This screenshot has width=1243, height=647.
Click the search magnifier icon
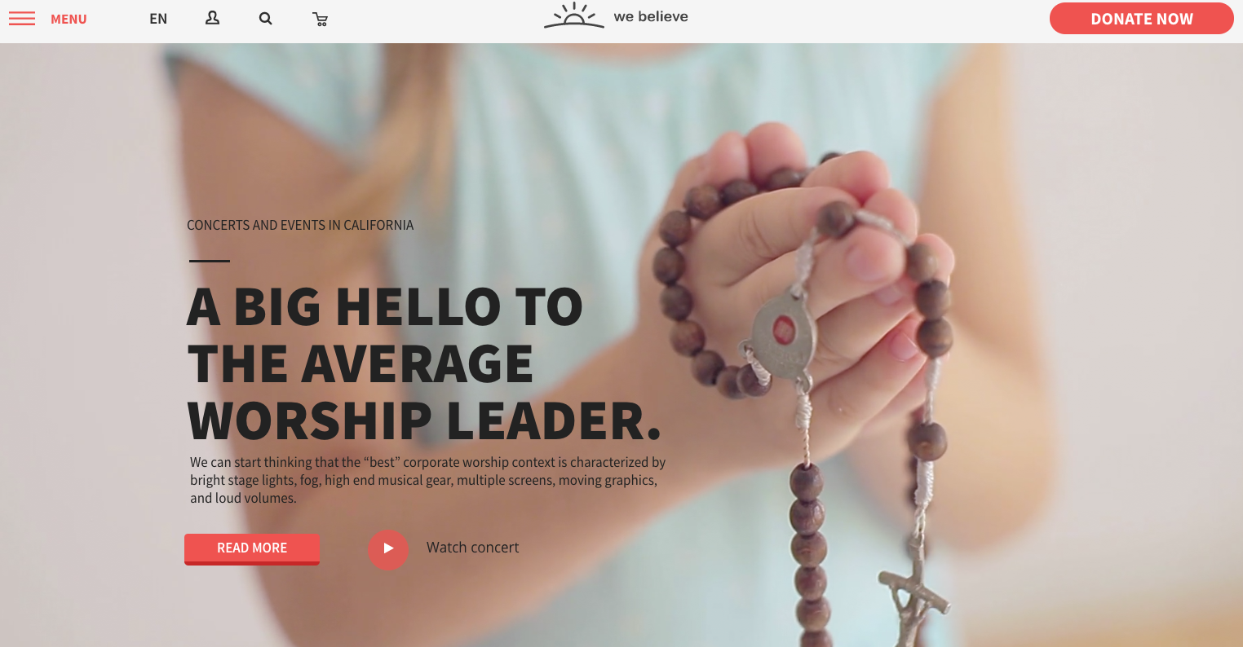tap(265, 18)
